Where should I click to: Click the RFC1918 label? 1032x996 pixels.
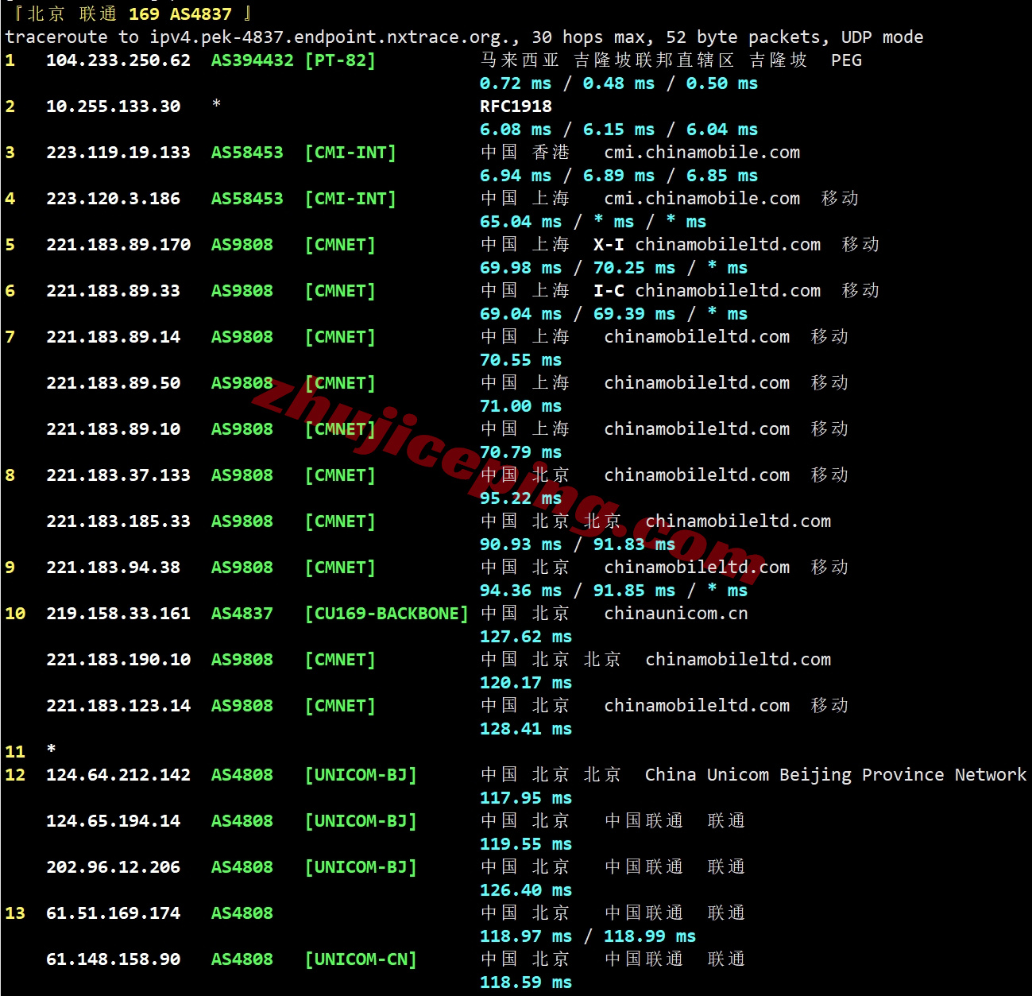pos(516,107)
